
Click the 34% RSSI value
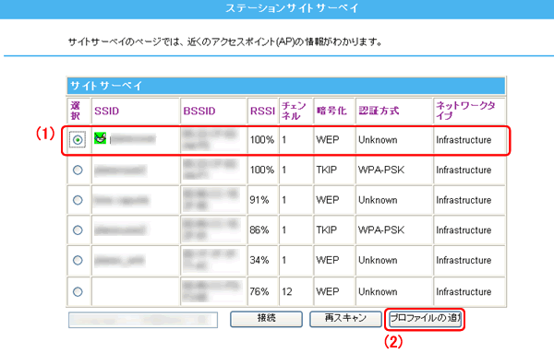click(x=259, y=260)
